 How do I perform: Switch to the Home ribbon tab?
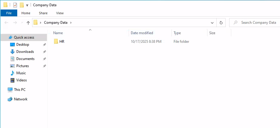[x=26, y=13]
